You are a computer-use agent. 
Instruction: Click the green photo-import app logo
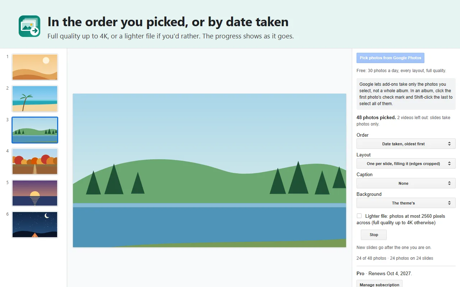pyautogui.click(x=29, y=26)
